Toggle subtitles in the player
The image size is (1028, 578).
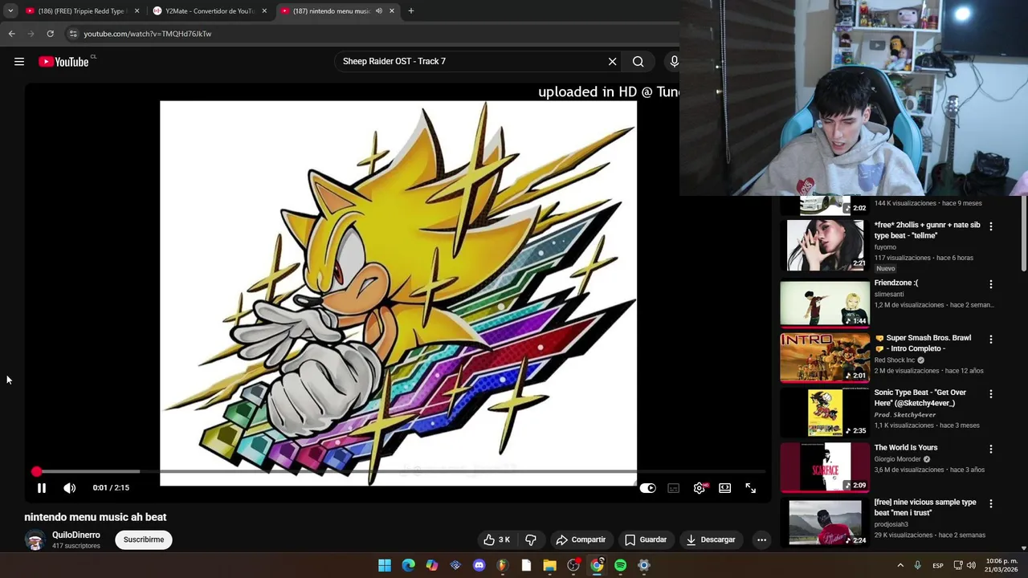click(674, 488)
